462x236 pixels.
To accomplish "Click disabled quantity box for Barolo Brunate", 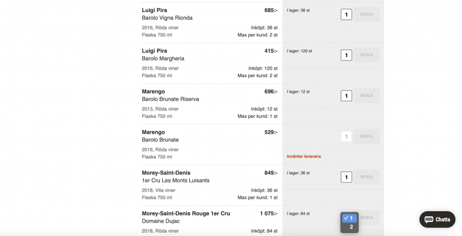I will point(346,136).
